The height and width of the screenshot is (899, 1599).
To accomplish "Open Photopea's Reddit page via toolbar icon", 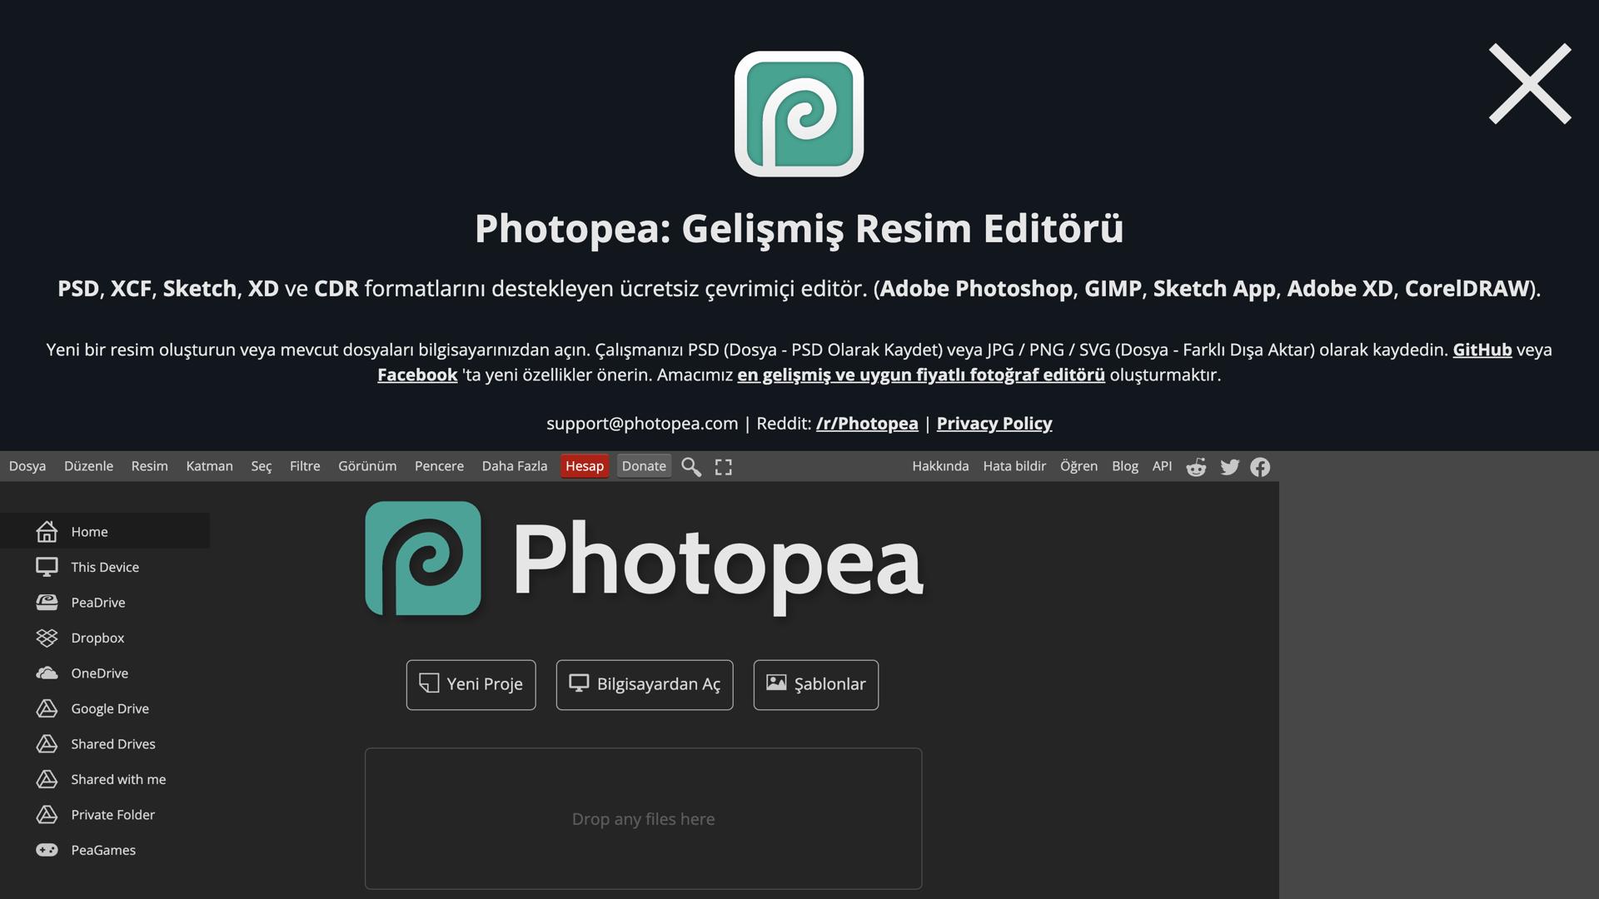I will 1197,467.
